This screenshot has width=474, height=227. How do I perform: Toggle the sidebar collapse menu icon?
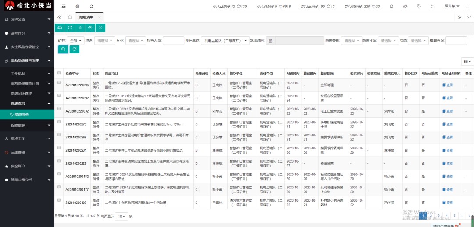pyautogui.click(x=64, y=7)
